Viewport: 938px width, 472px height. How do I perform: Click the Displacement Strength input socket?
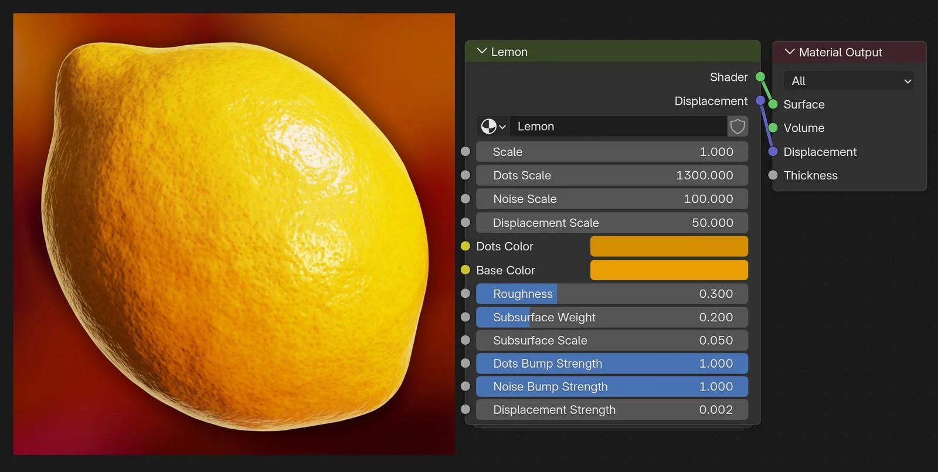pos(465,410)
